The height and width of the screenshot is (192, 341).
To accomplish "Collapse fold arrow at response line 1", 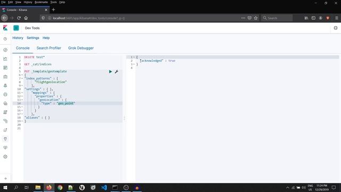I will 134,57.
